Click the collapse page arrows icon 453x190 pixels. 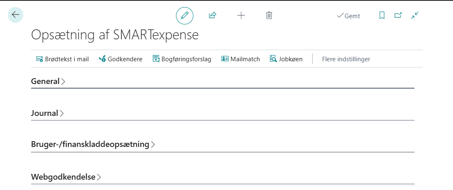coord(414,15)
